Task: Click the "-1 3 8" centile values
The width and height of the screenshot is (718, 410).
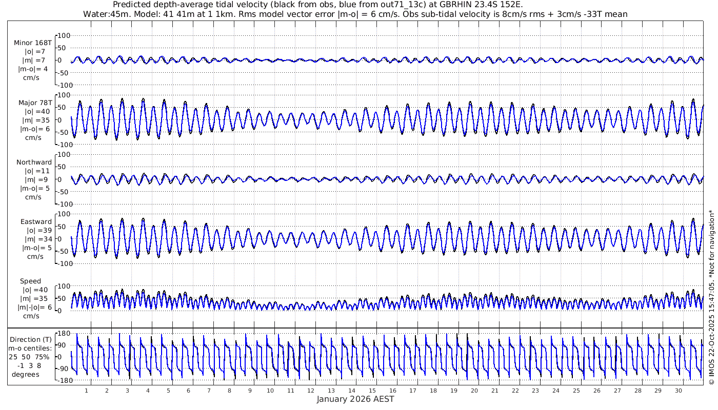Action: coord(29,365)
